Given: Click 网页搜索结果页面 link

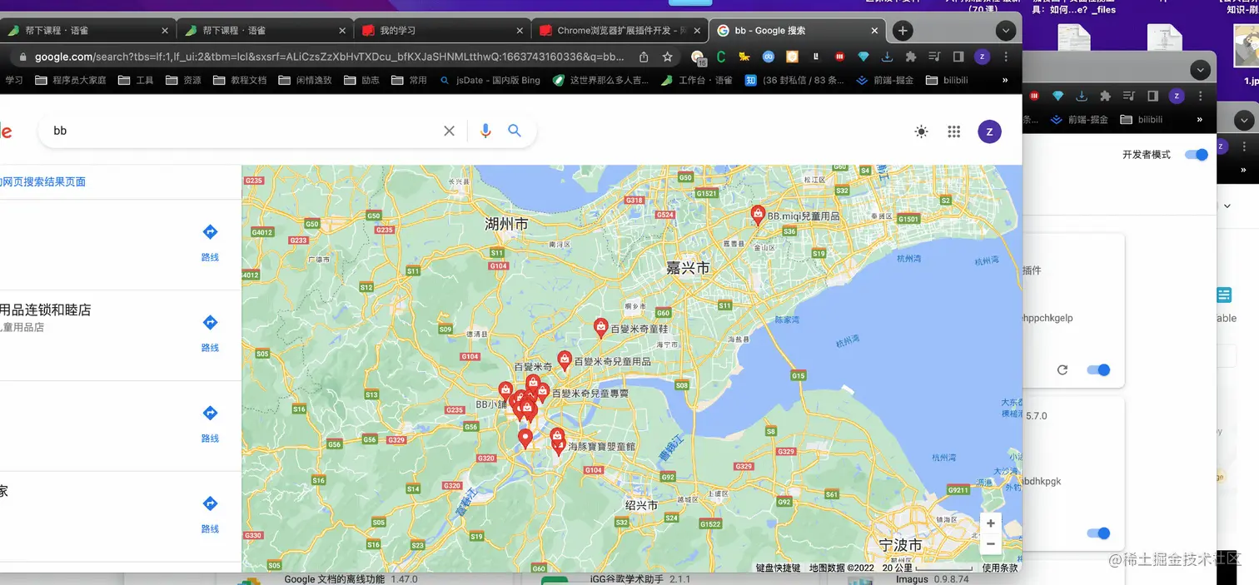Looking at the screenshot, I should pyautogui.click(x=42, y=181).
